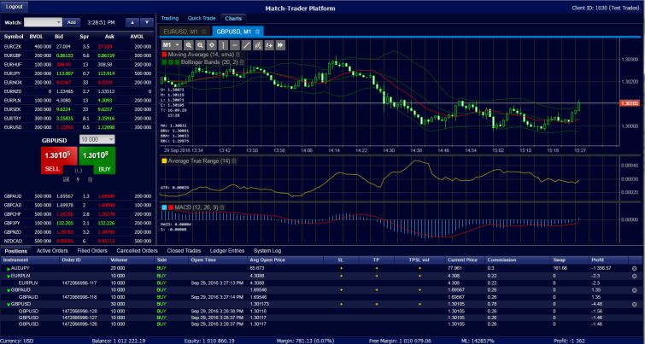
Task: Move watchlist symbol up with arrow button
Action: click(132, 22)
